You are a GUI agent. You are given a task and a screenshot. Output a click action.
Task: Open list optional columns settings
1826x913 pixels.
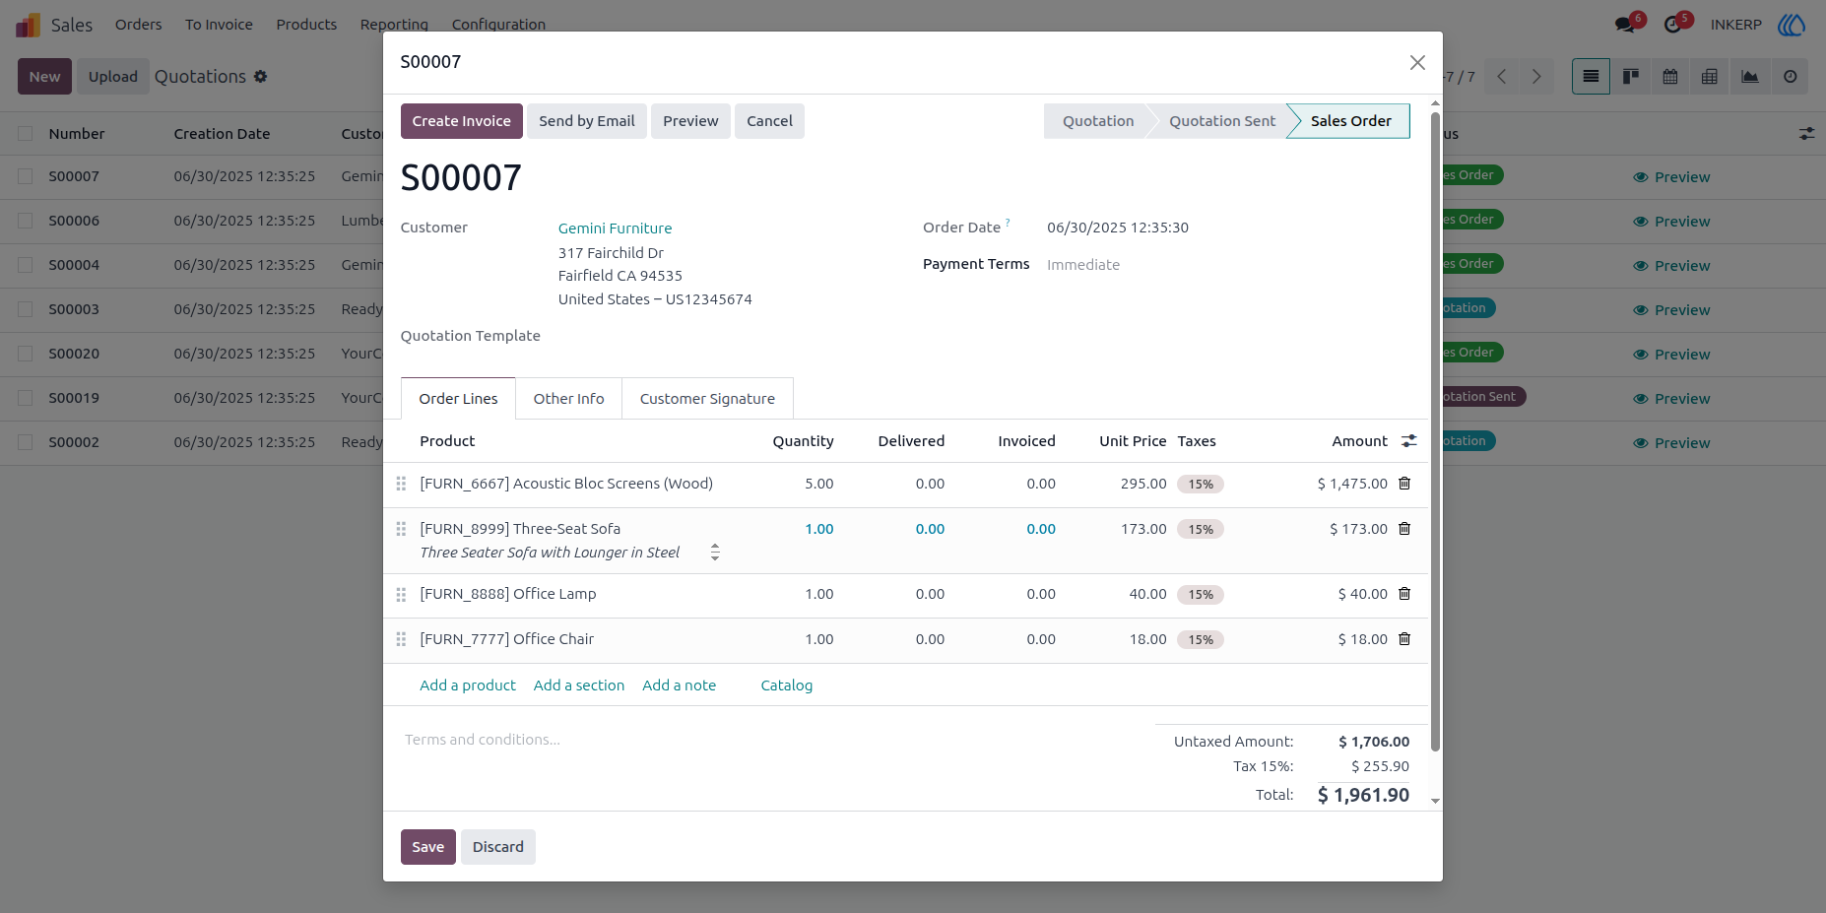[x=1806, y=134]
